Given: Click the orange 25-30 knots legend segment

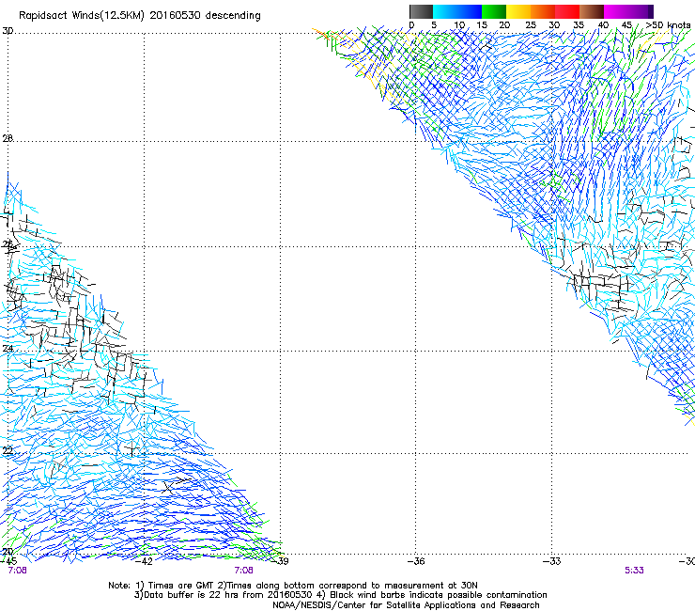Looking at the screenshot, I should pyautogui.click(x=543, y=11).
